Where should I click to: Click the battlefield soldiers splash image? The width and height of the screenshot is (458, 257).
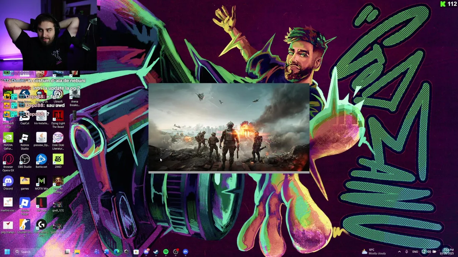click(229, 128)
